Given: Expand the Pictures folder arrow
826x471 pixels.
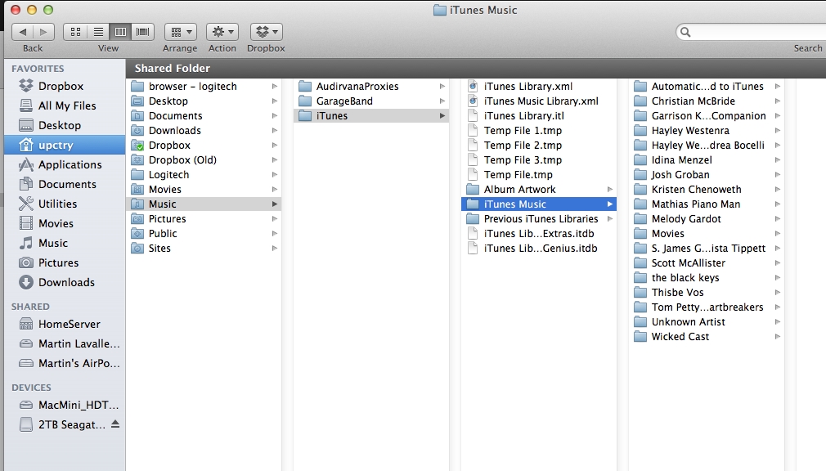Looking at the screenshot, I should (275, 218).
